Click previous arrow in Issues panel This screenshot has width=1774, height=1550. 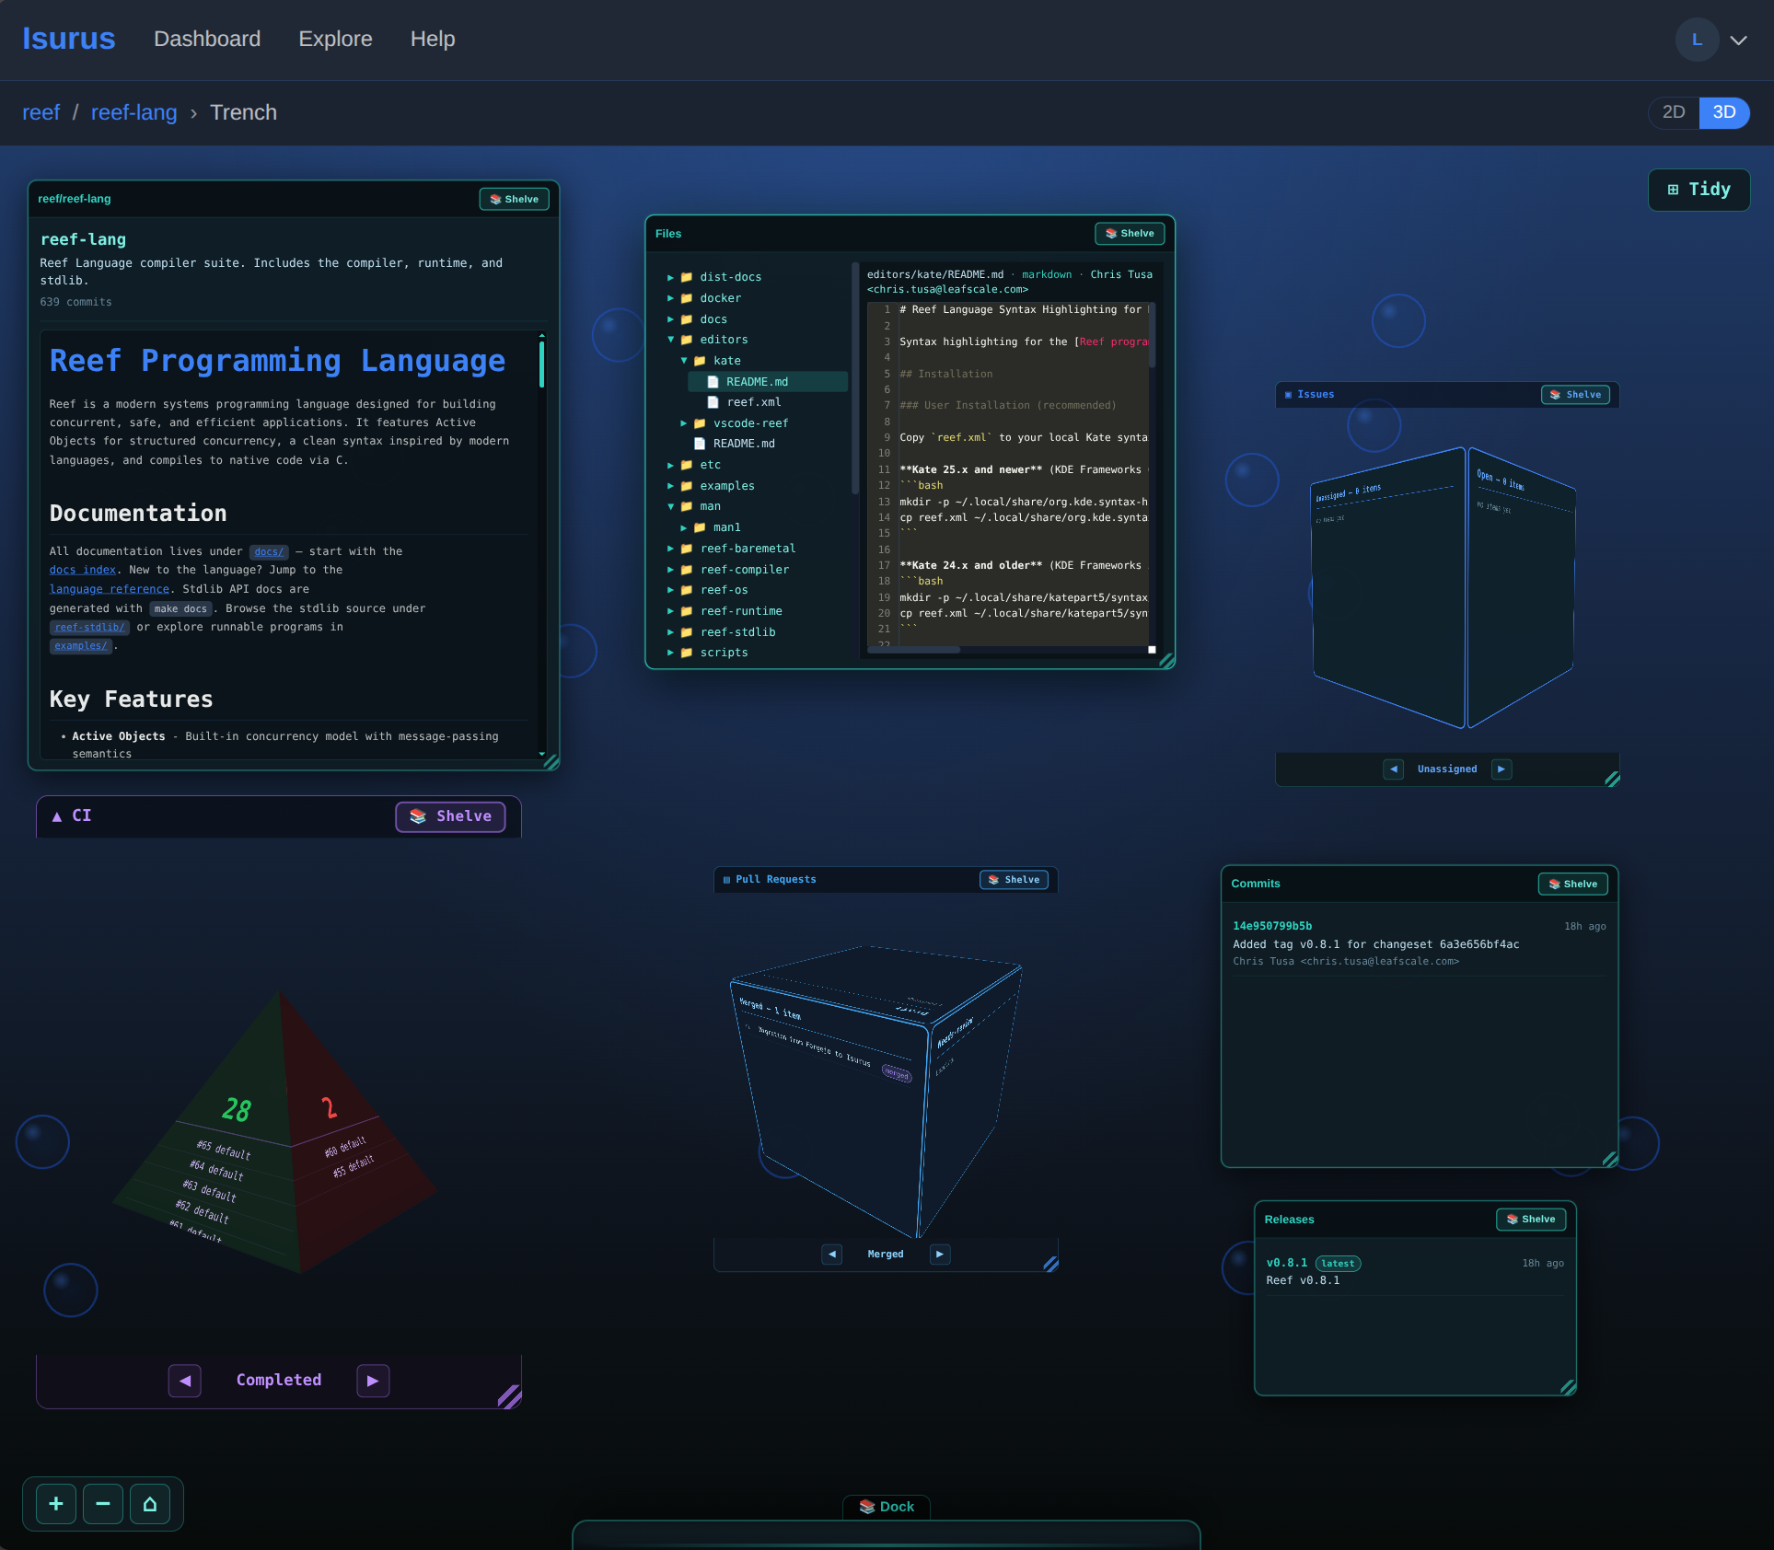coord(1394,769)
